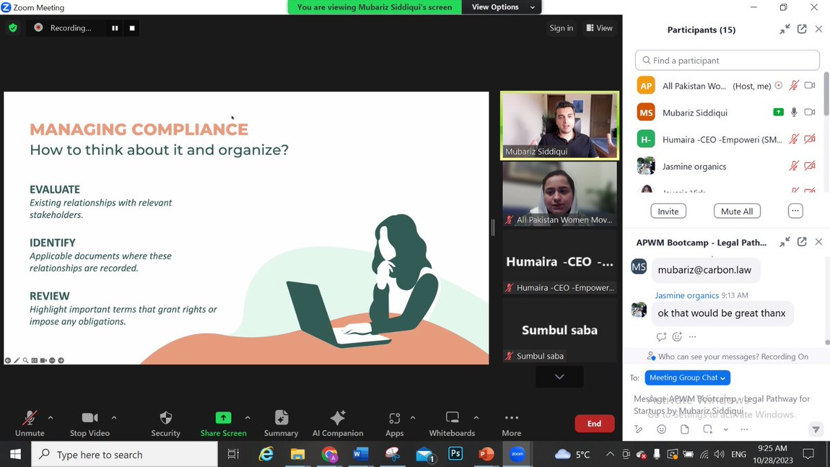Click Mubariz Siddiqui's camera icon
830x467 pixels.
(810, 112)
